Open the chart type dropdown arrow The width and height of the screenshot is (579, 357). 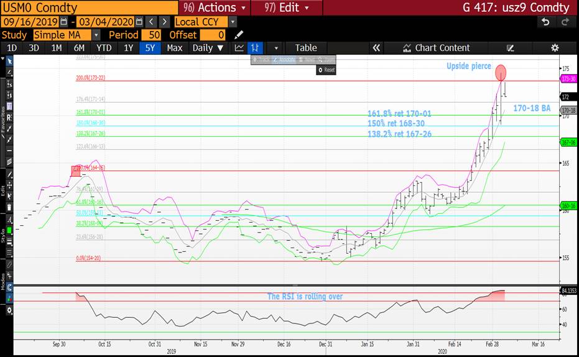pyautogui.click(x=276, y=48)
